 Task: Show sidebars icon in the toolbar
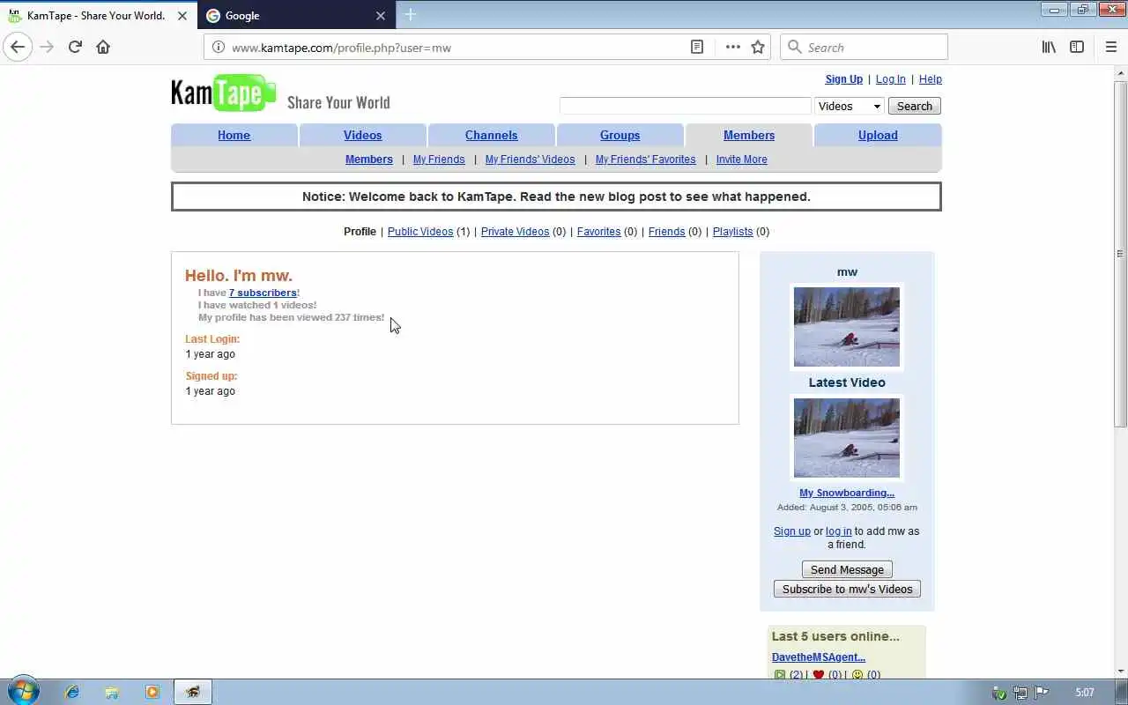pyautogui.click(x=1077, y=48)
